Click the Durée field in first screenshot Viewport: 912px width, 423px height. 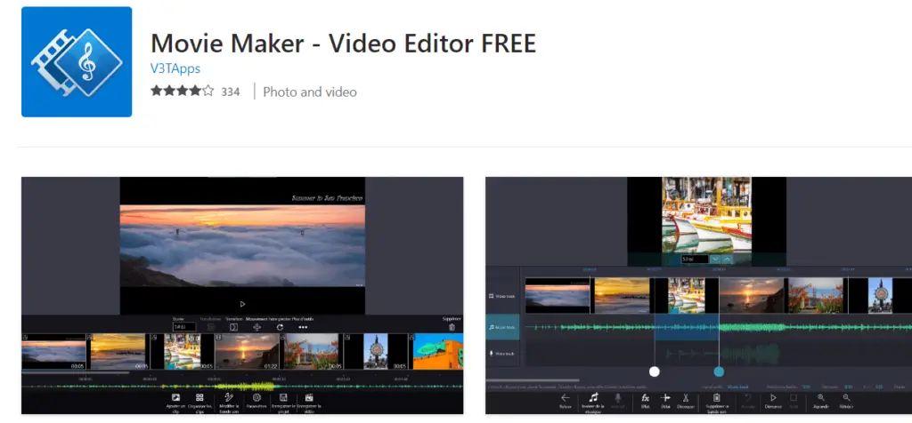pyautogui.click(x=183, y=327)
